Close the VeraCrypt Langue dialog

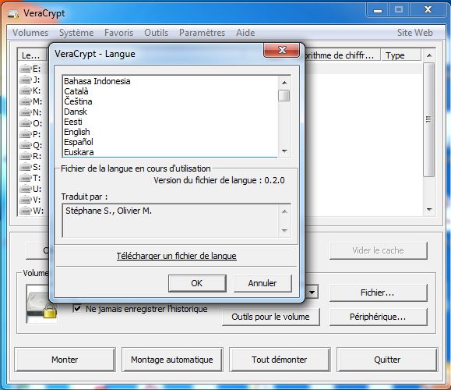282,50
